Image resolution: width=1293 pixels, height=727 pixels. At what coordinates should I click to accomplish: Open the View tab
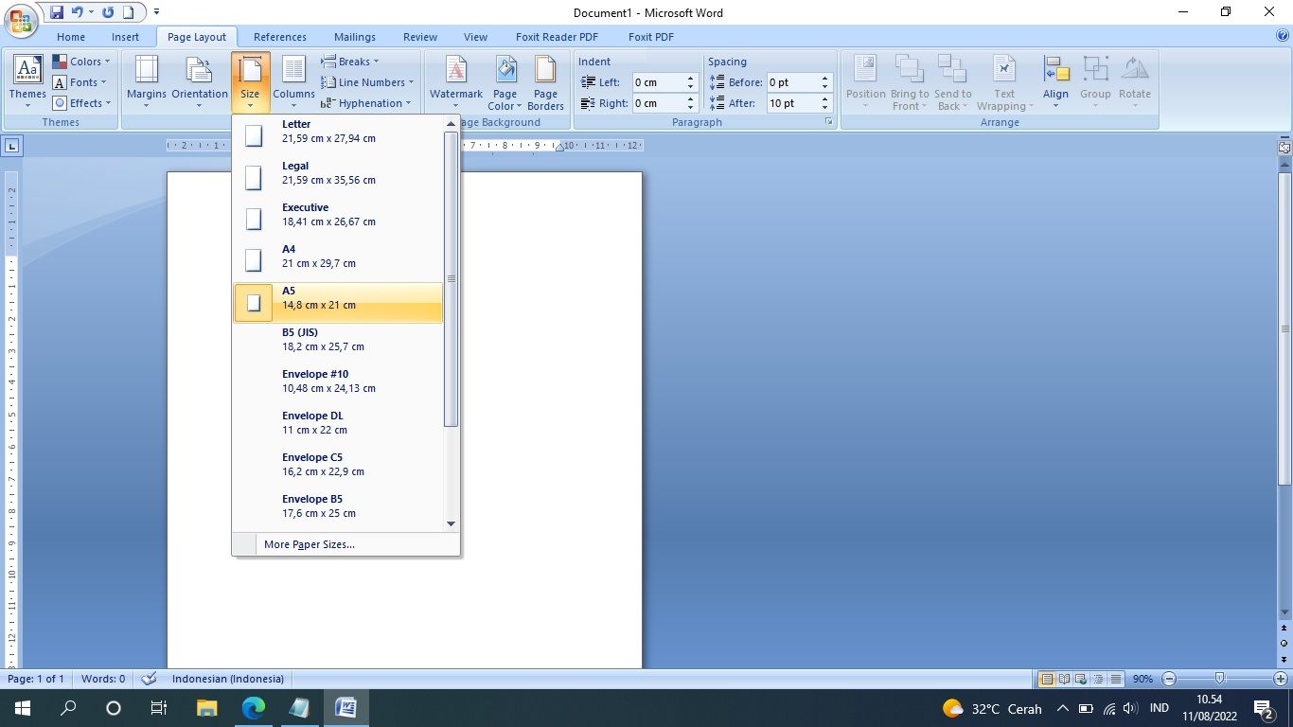click(x=475, y=37)
